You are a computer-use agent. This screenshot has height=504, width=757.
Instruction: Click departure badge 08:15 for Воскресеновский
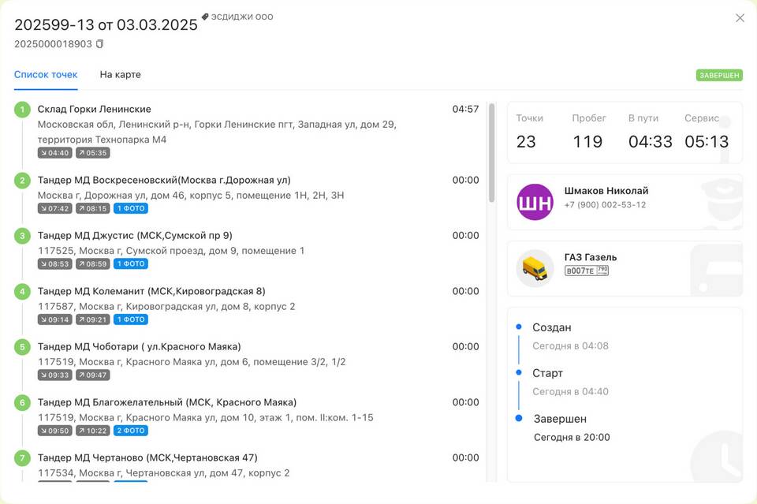93,208
